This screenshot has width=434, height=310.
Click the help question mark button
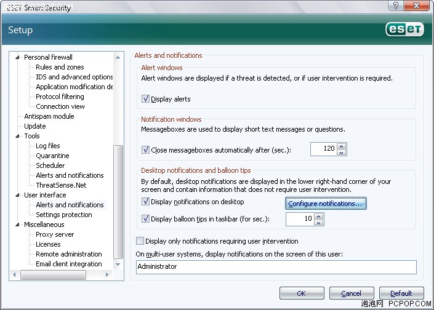396,6
